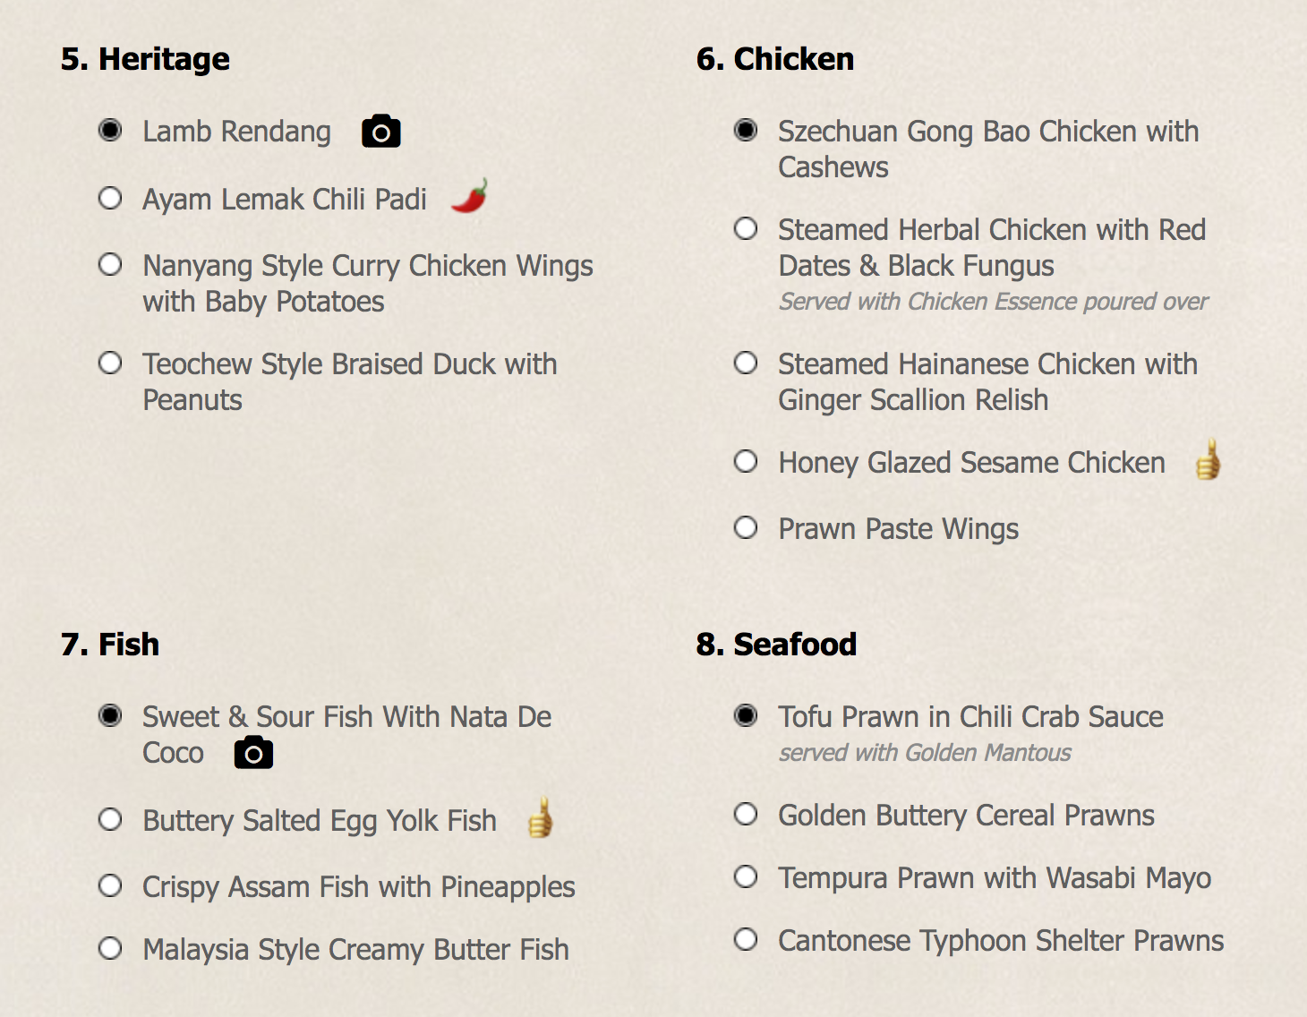Select Golden Buttery Cereal Prawns radio button
Image resolution: width=1307 pixels, height=1017 pixels.
pyautogui.click(x=746, y=815)
